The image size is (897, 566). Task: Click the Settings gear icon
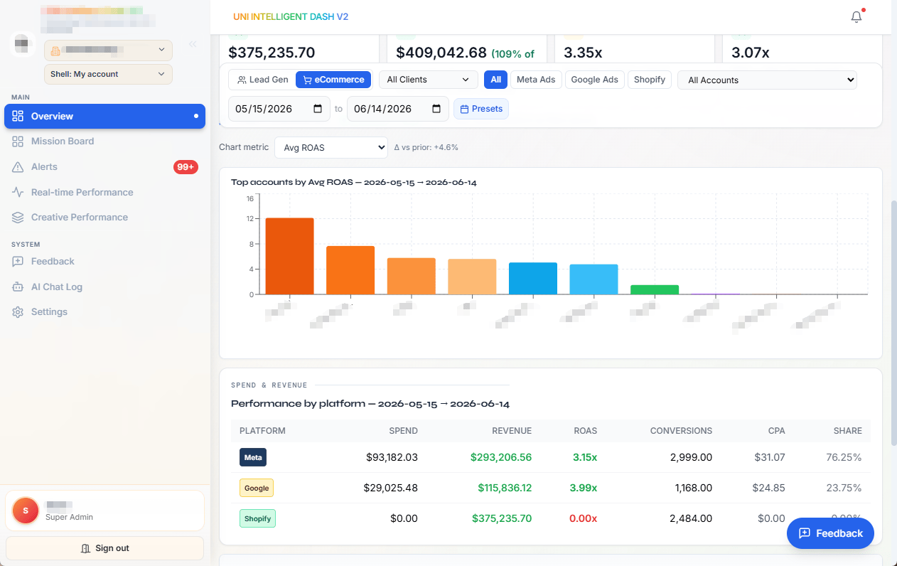[18, 312]
